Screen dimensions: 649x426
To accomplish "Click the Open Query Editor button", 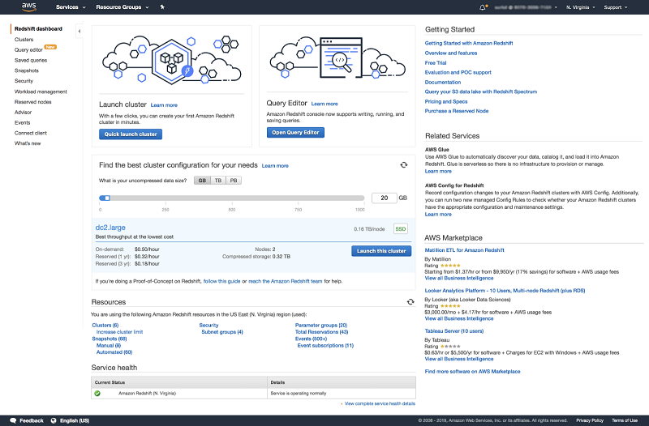I will [x=295, y=133].
